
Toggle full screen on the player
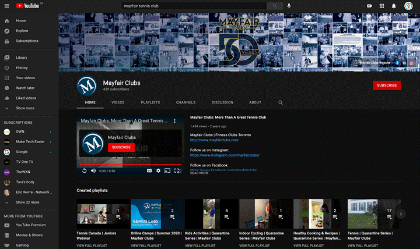point(177,170)
